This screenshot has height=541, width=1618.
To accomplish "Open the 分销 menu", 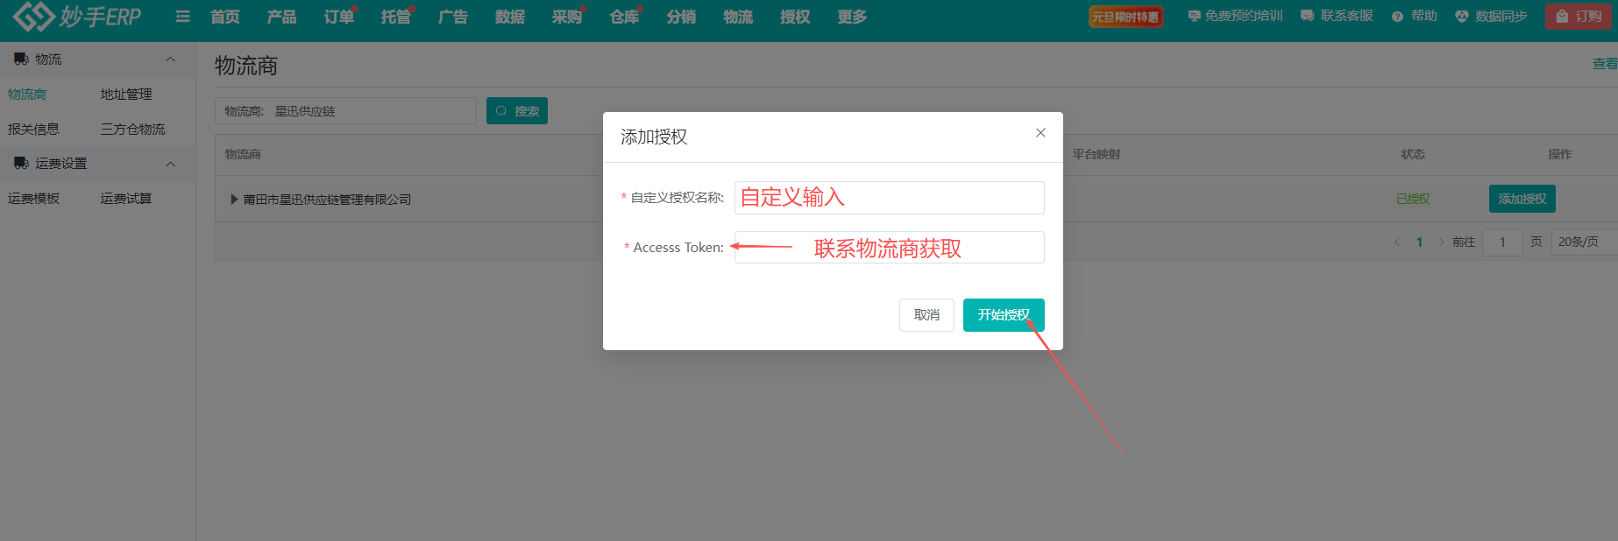I will 681,17.
